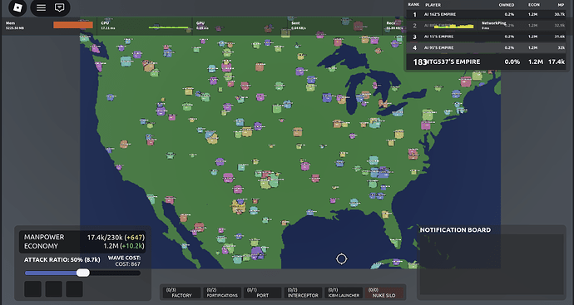Click the 183 rank number of NTG537
Image resolution: width=574 pixels, height=305 pixels.
(x=420, y=62)
